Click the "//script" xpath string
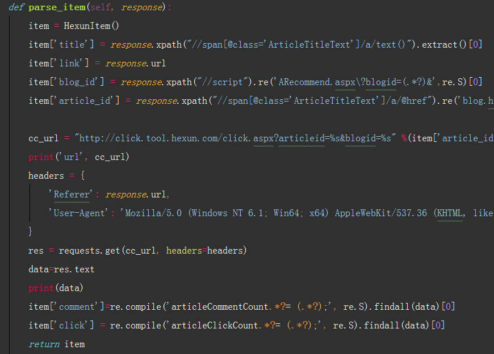Screen dimensions: 494x354 tap(223, 82)
